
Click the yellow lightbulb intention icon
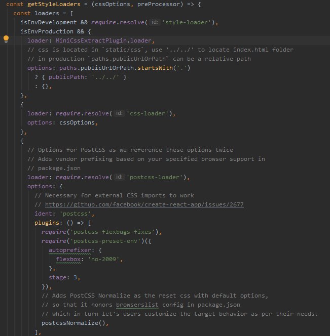(x=6, y=39)
